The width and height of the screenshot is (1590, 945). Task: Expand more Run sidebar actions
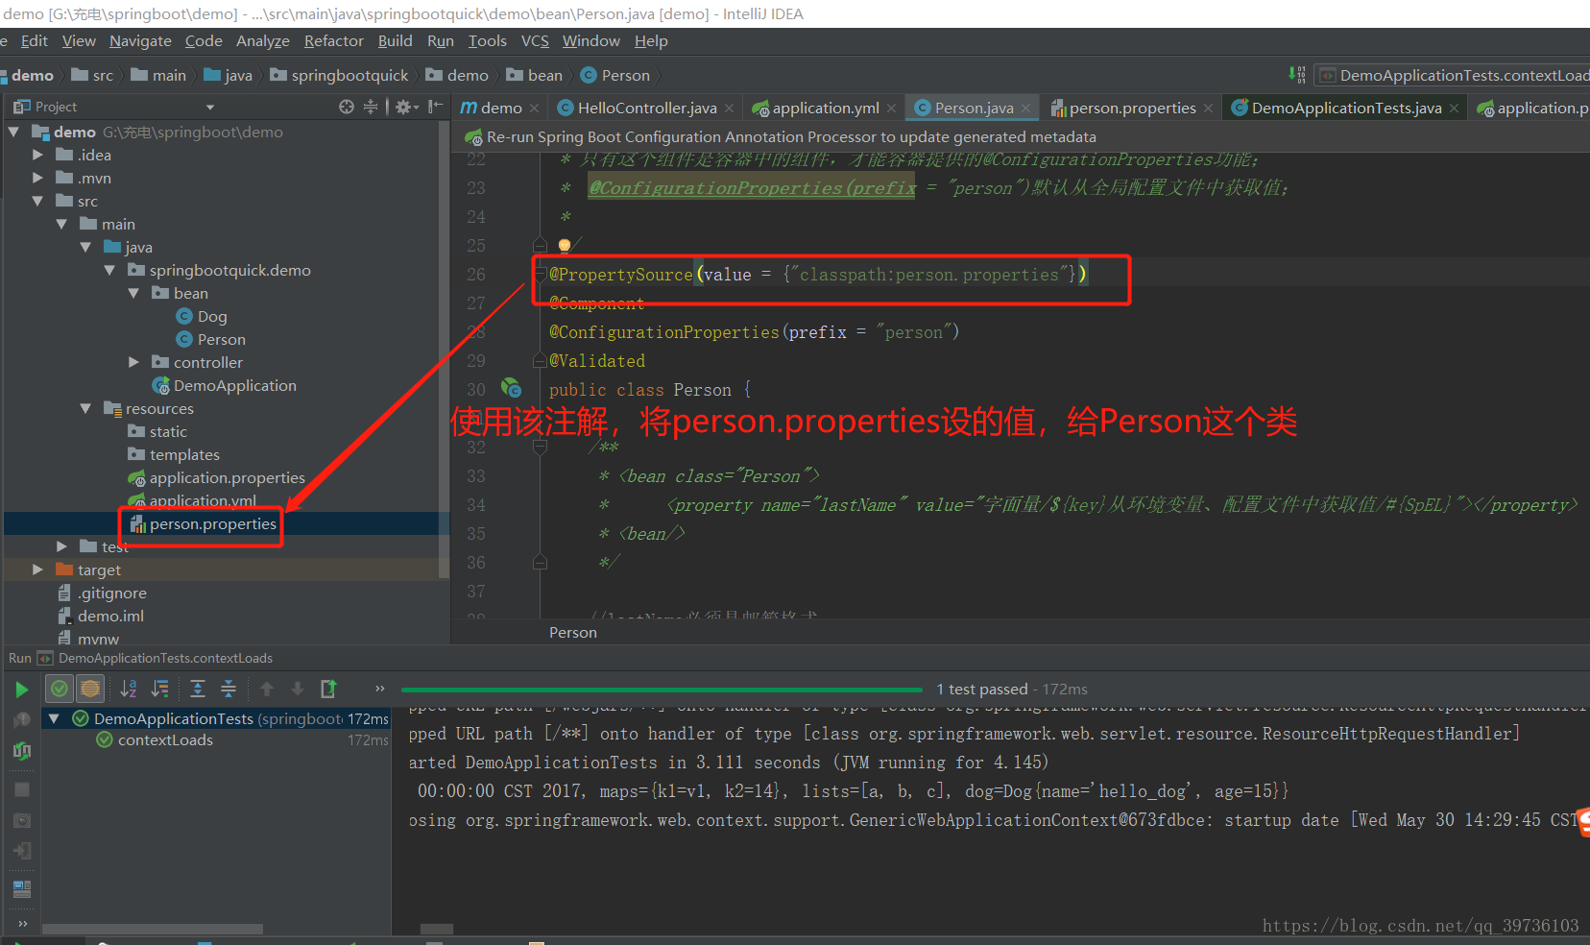22,924
